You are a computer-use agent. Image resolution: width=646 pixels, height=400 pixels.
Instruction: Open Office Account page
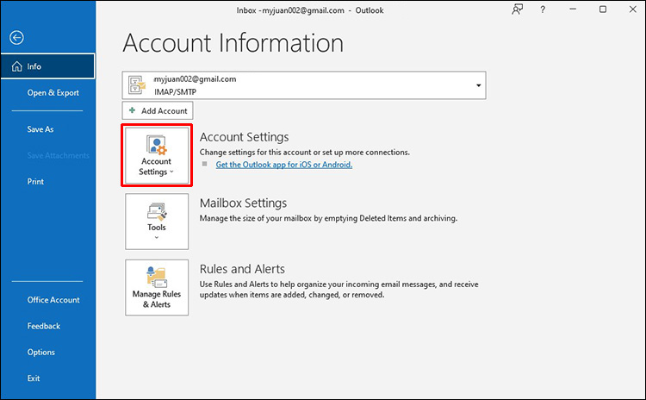pyautogui.click(x=53, y=300)
